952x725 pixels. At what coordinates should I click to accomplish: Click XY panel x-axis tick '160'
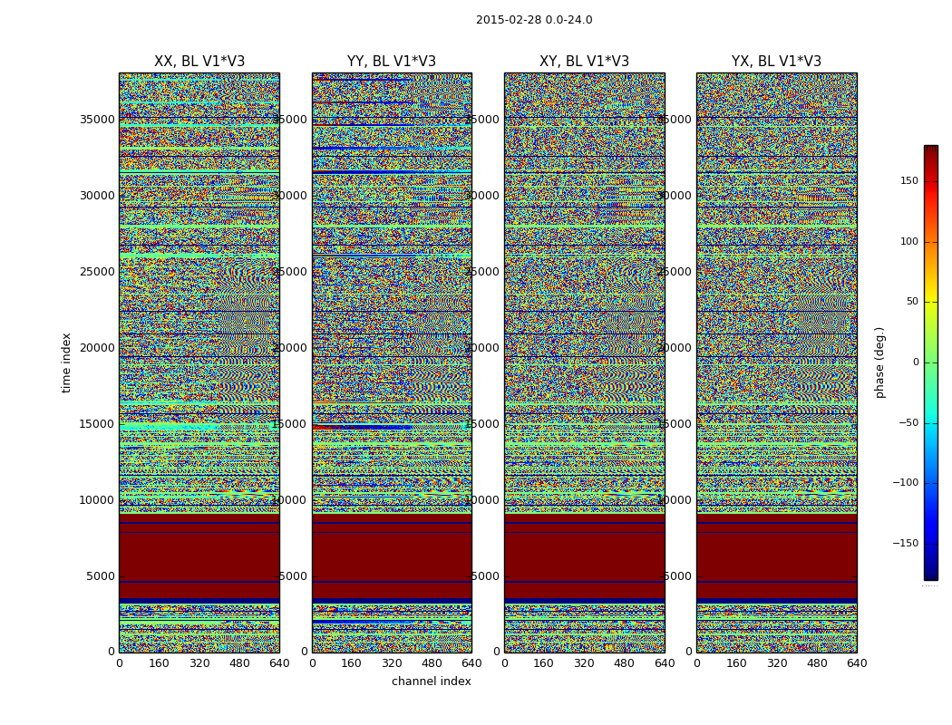point(544,663)
